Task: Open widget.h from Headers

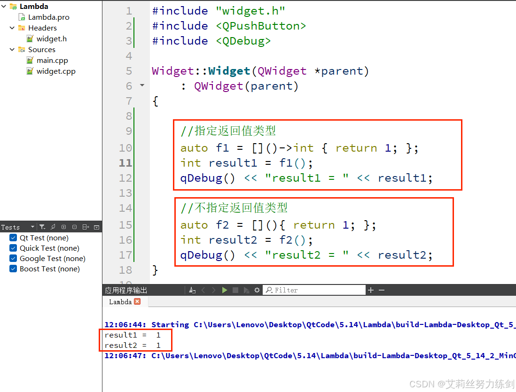Action: pos(52,39)
